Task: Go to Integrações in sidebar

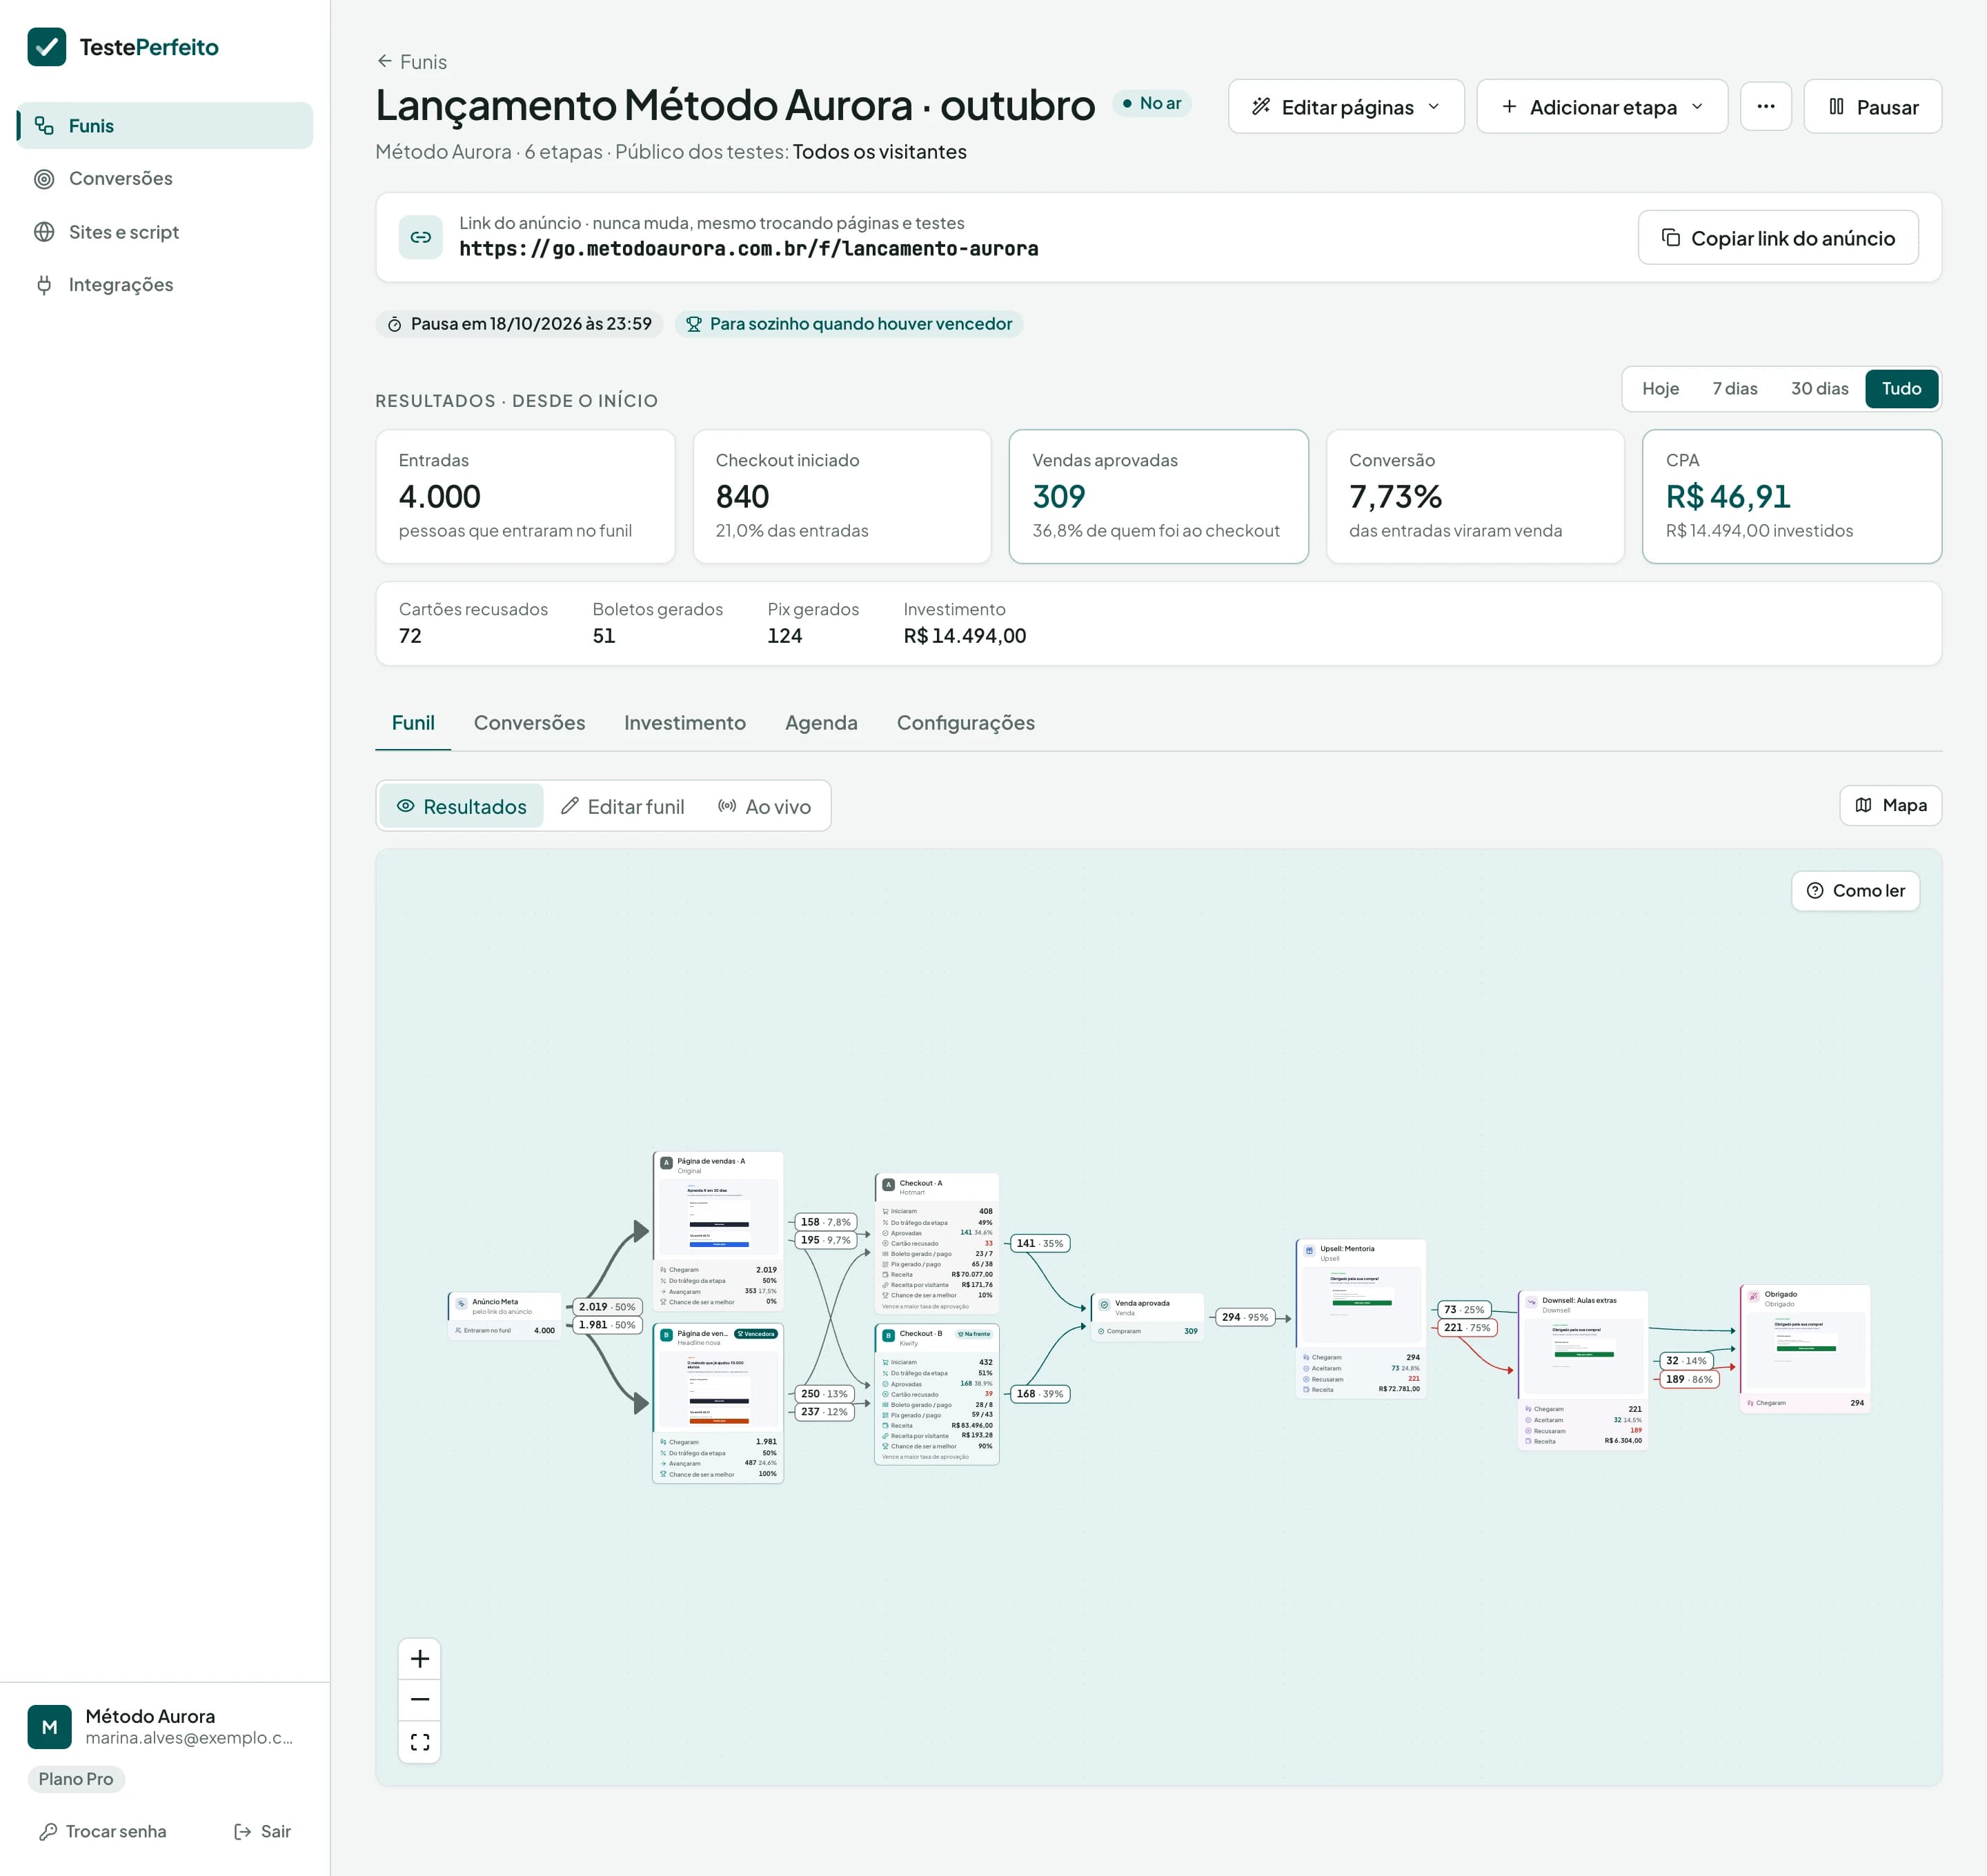Action: click(165, 285)
